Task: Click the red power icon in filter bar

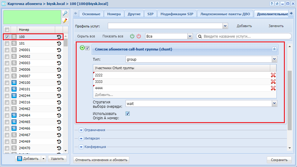Action: point(139,36)
